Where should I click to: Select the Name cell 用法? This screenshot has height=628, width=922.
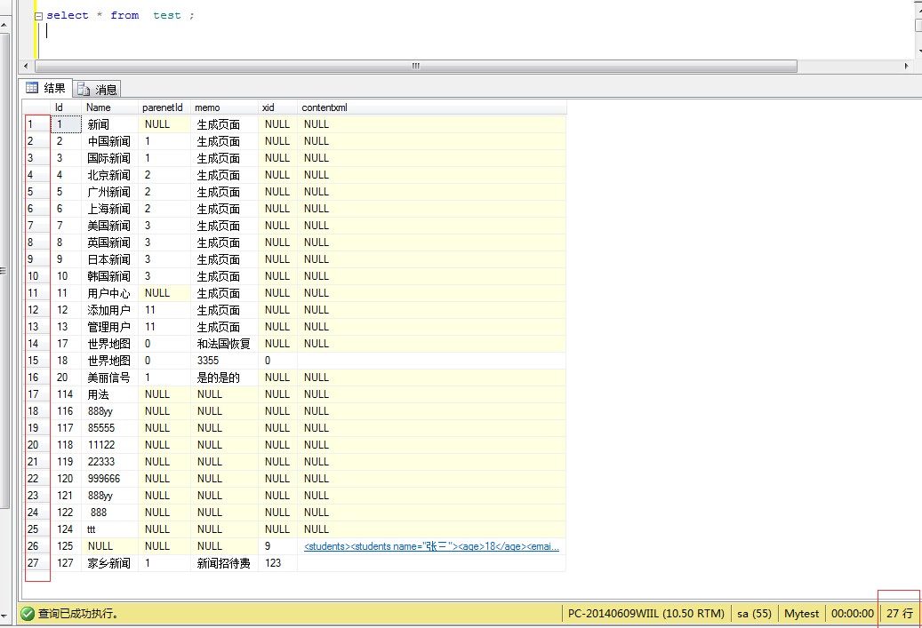(x=109, y=394)
